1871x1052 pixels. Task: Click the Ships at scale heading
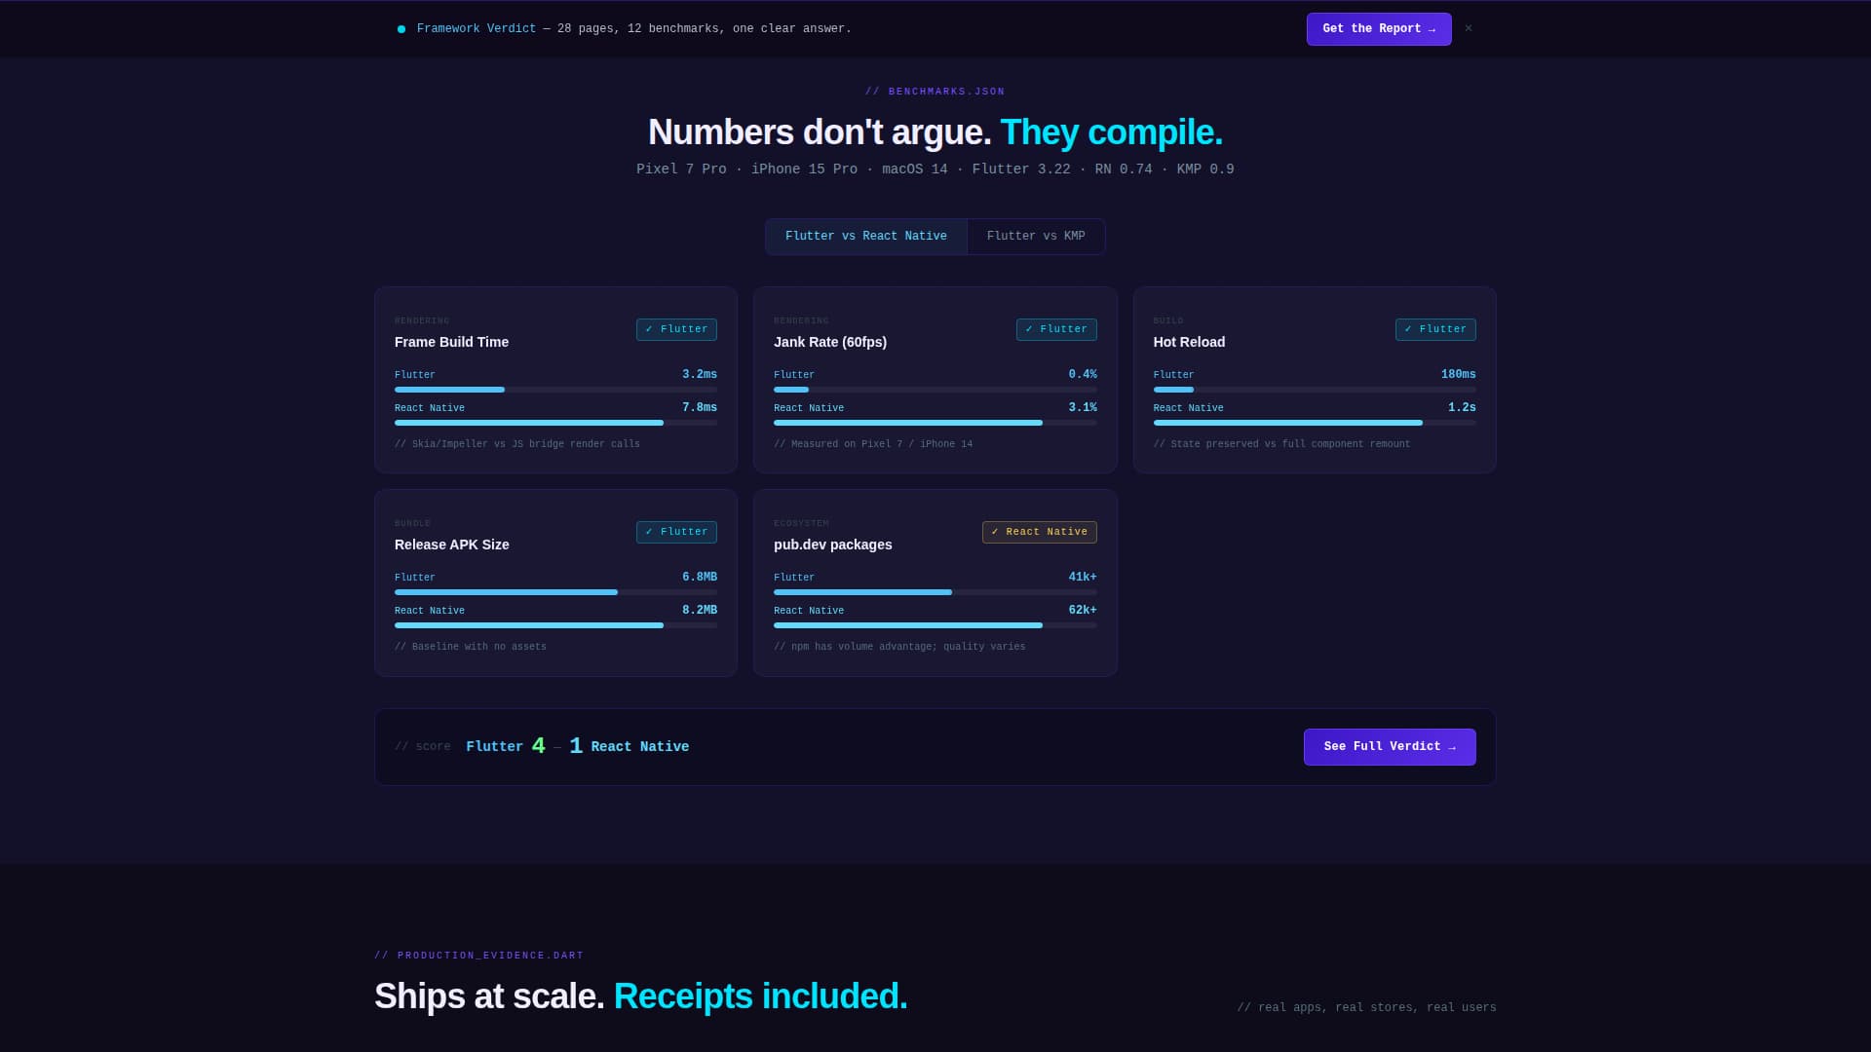coord(641,996)
